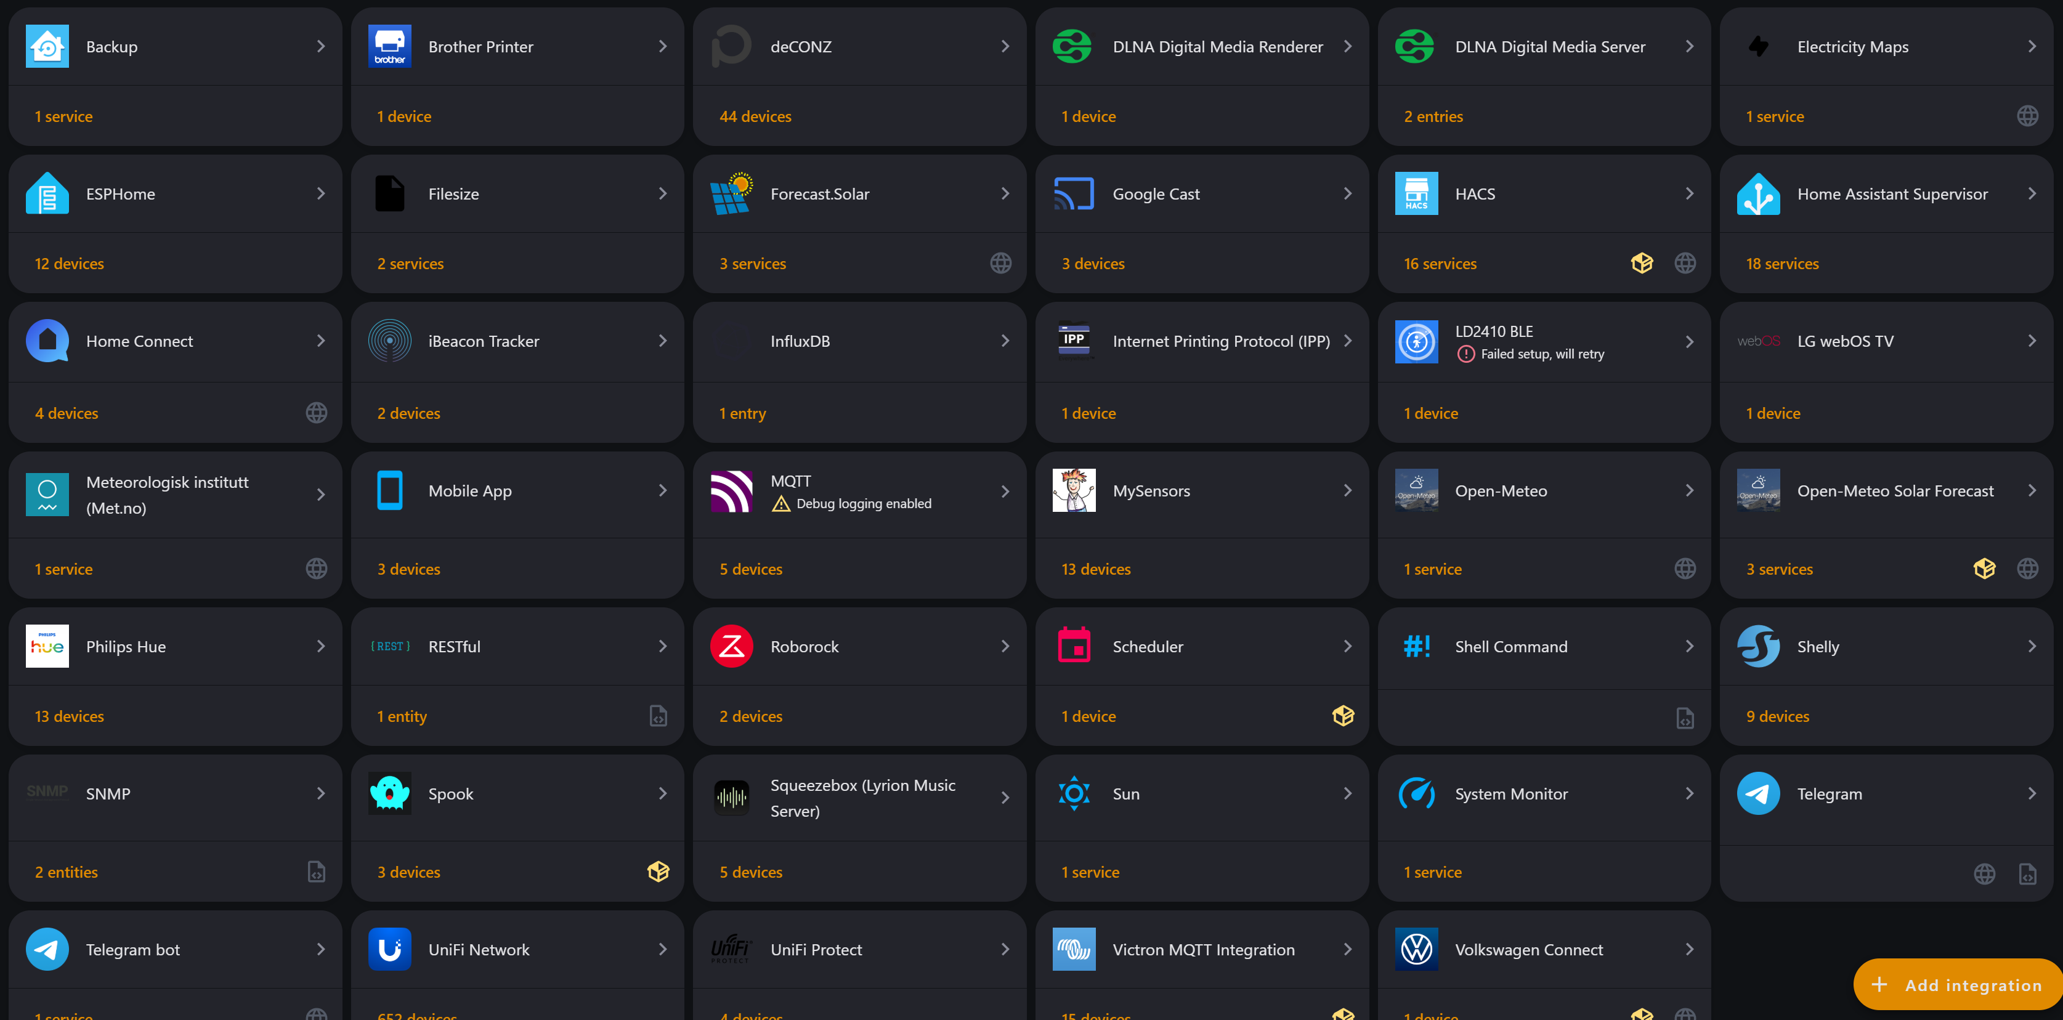
Task: Click the YAML file icon on RESTful card
Action: point(657,716)
